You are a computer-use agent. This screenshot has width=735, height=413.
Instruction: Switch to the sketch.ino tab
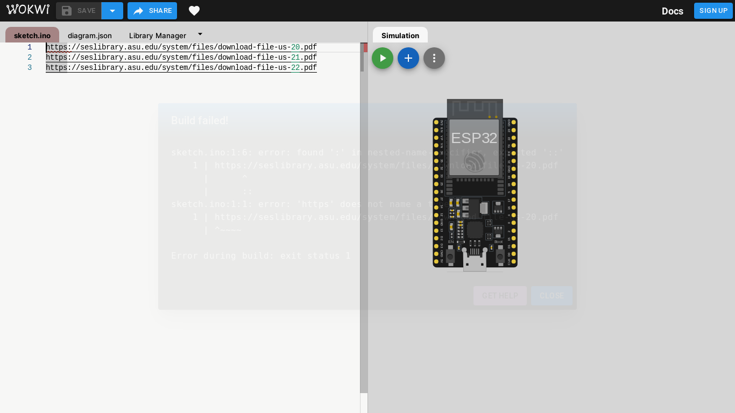point(32,35)
